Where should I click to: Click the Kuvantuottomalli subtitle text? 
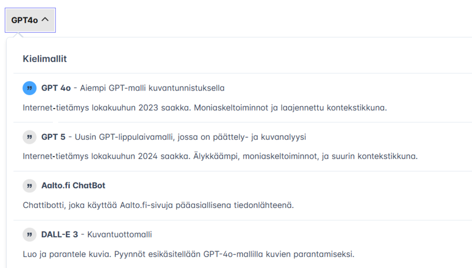120,235
